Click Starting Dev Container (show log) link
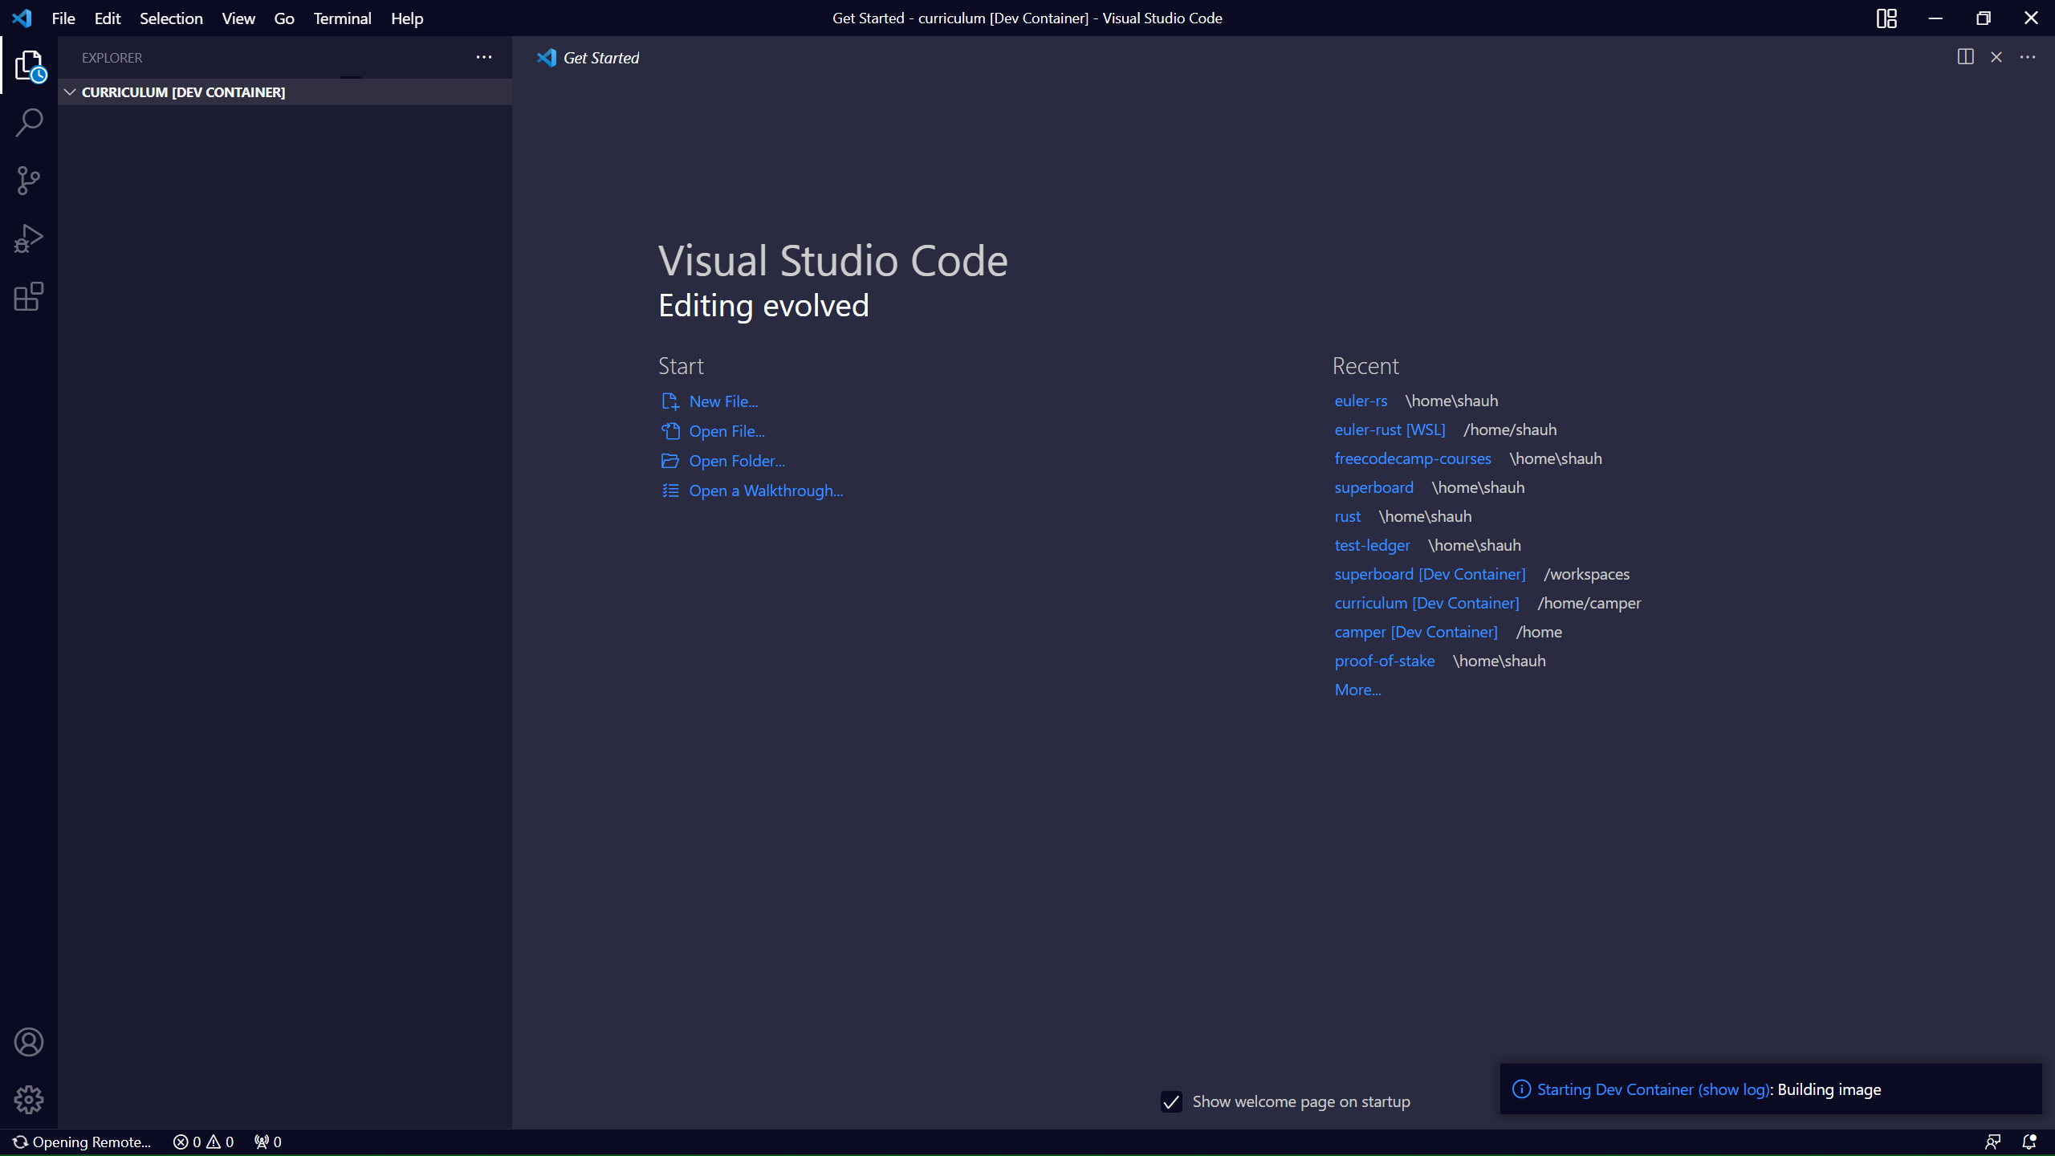The height and width of the screenshot is (1156, 2055). [1653, 1089]
